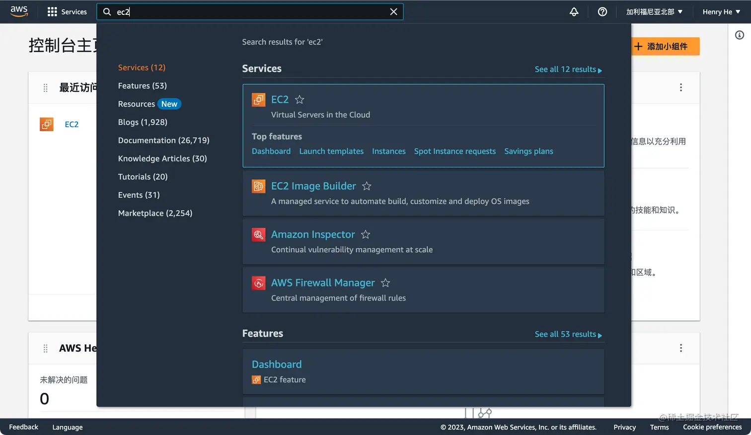
Task: Select Features (53) filter
Action: (143, 85)
